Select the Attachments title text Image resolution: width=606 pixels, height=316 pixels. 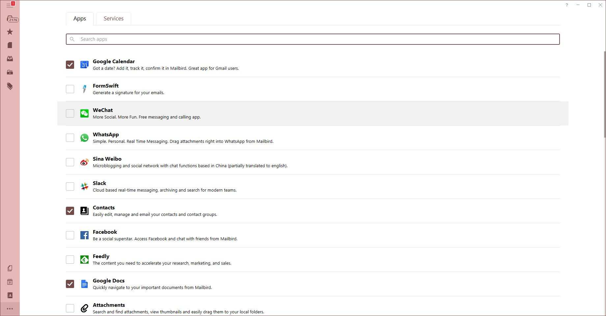109,305
